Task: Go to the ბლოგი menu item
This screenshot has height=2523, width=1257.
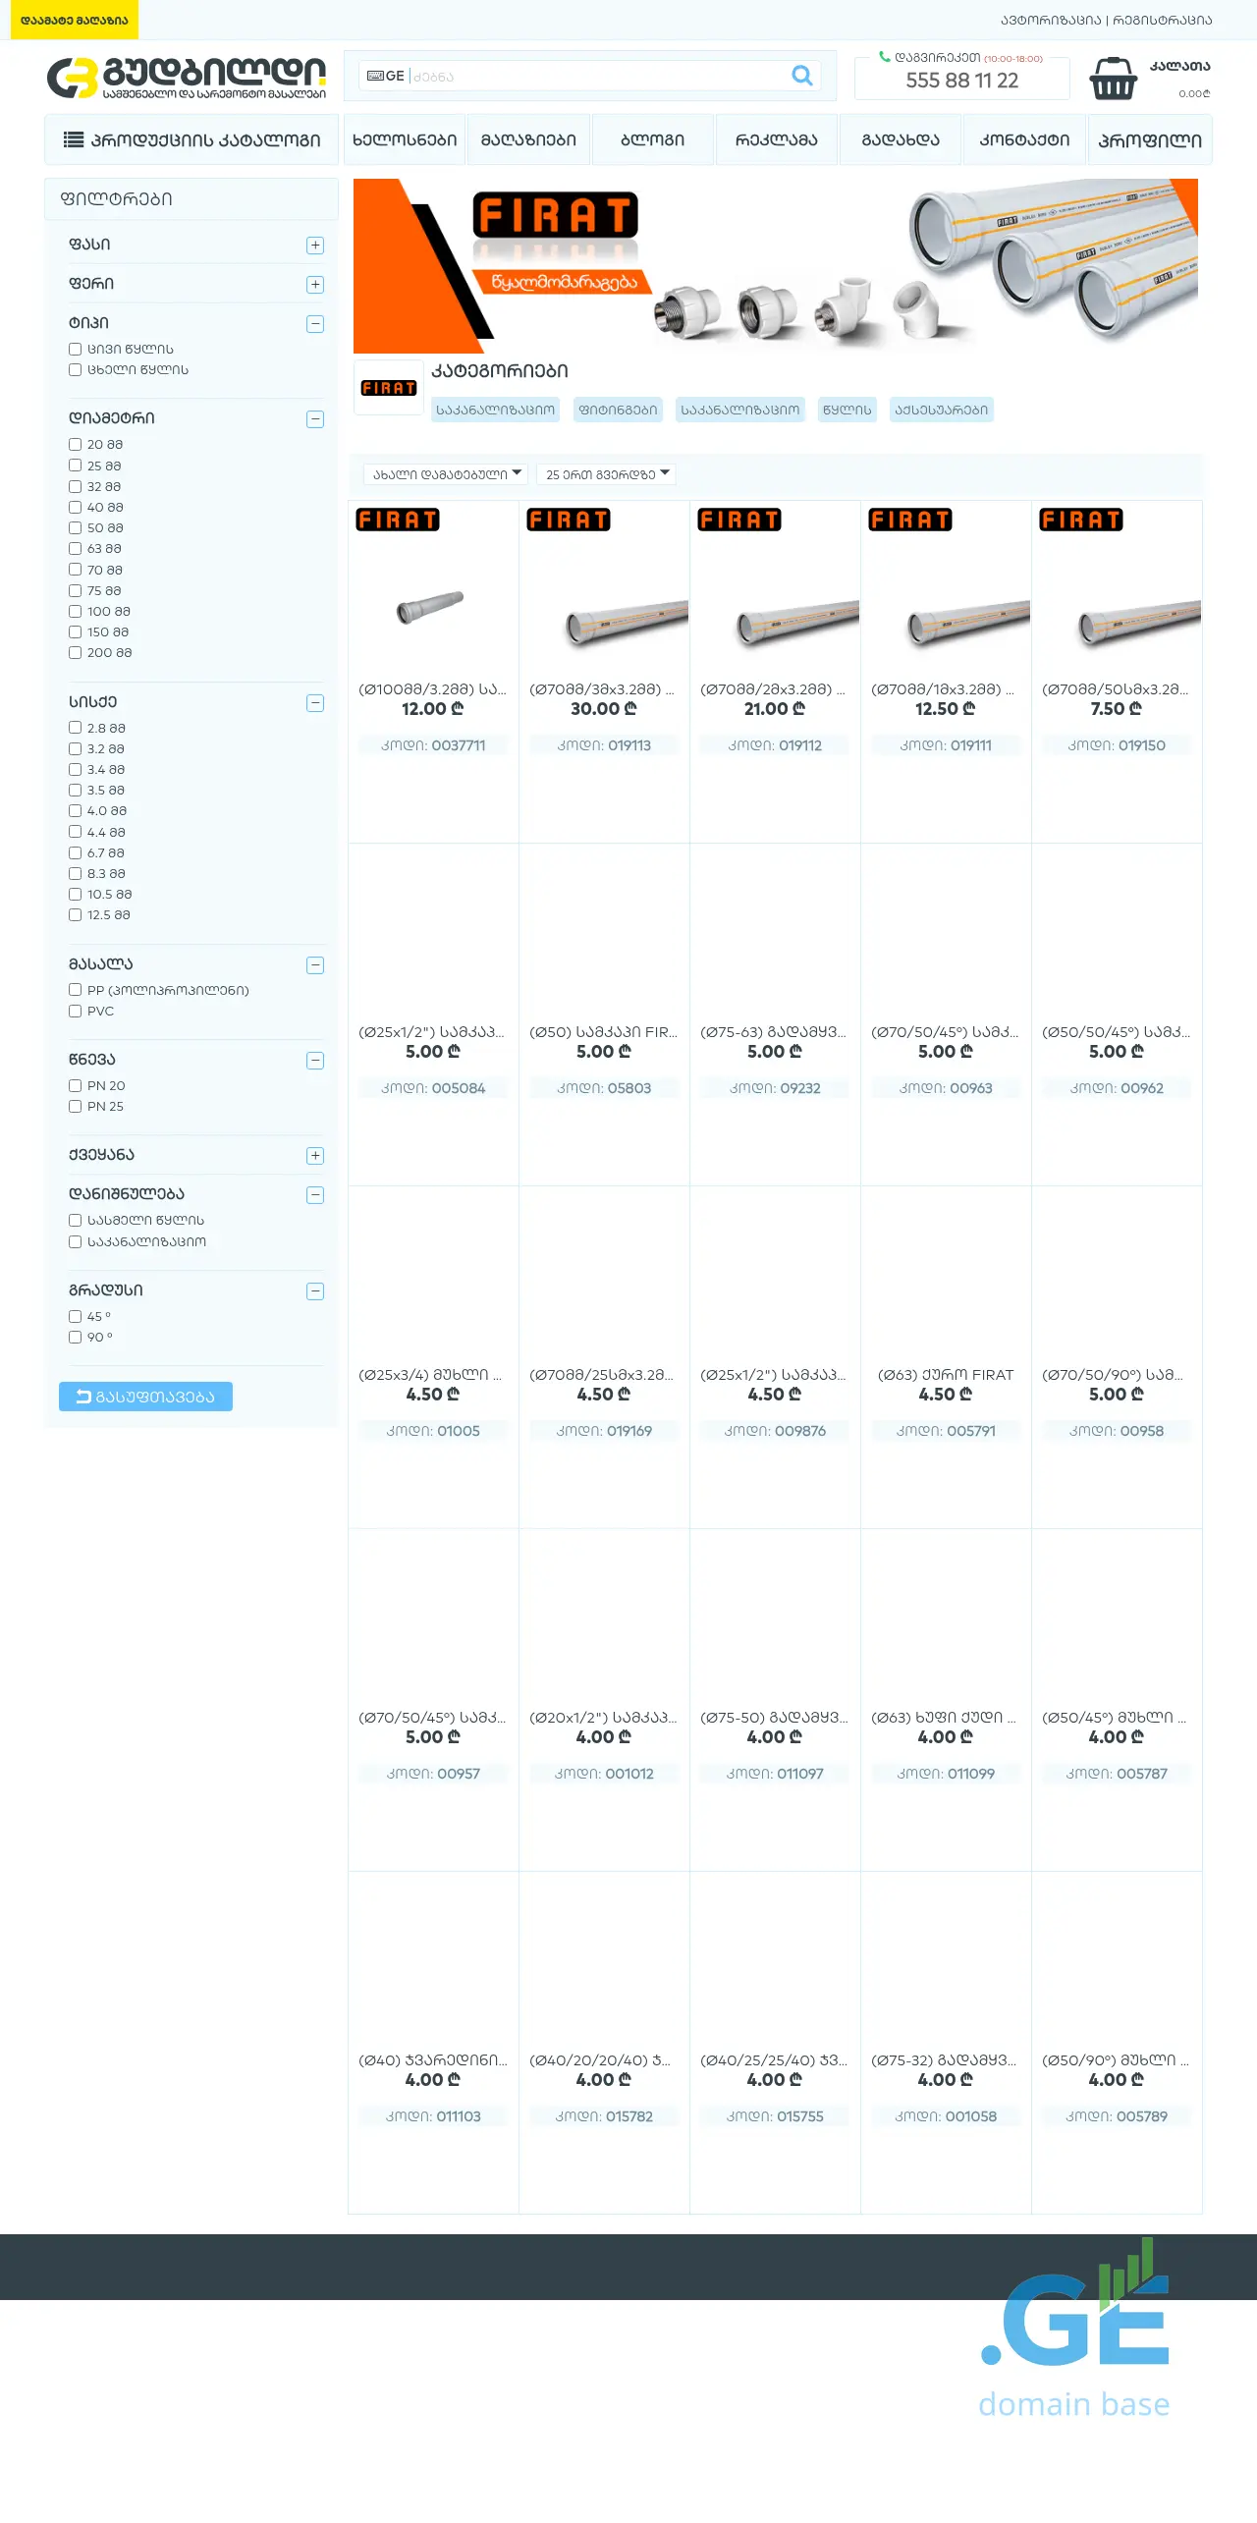Action: pos(652,140)
